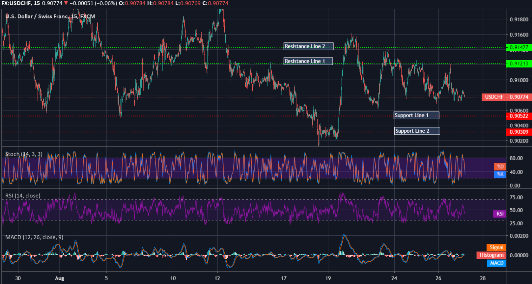532x284 pixels.
Task: Click date 10 on the time axis
Action: [173, 278]
